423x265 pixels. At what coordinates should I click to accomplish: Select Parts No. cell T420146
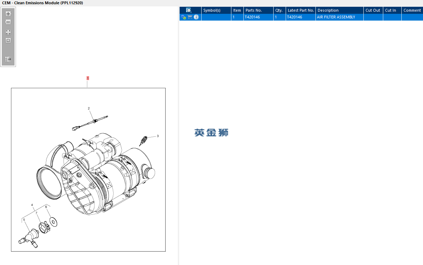click(258, 17)
